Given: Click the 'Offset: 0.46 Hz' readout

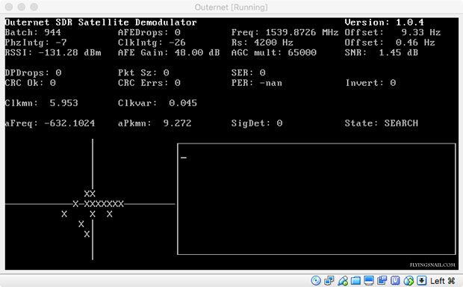Looking at the screenshot, I should coord(390,43).
